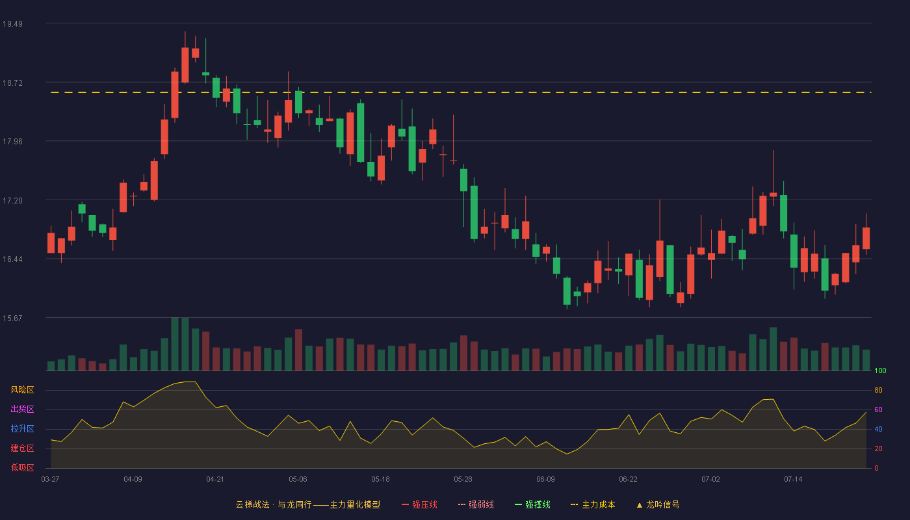
Task: Toggle the 龙吟信号 triangle legend item
Action: (658, 504)
